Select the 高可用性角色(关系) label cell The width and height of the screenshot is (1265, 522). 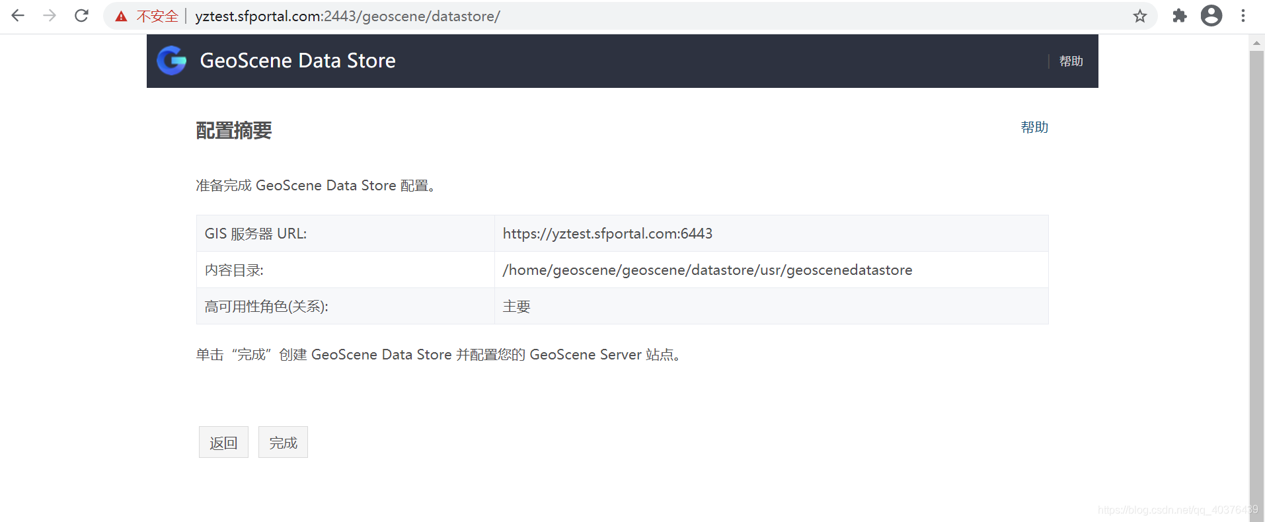(x=345, y=306)
